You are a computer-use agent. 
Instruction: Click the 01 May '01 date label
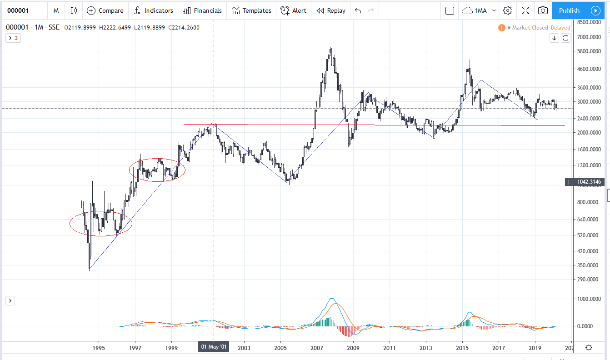[214, 347]
